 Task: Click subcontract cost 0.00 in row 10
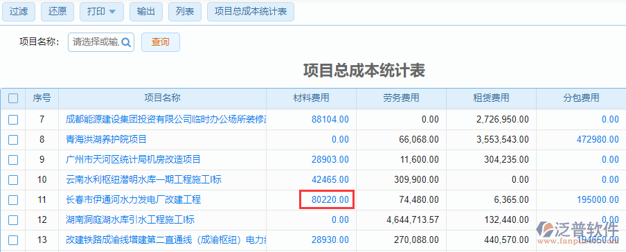coord(610,180)
